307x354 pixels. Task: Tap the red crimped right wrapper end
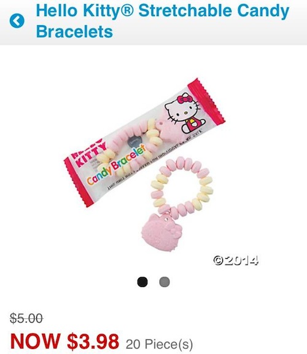point(206,101)
